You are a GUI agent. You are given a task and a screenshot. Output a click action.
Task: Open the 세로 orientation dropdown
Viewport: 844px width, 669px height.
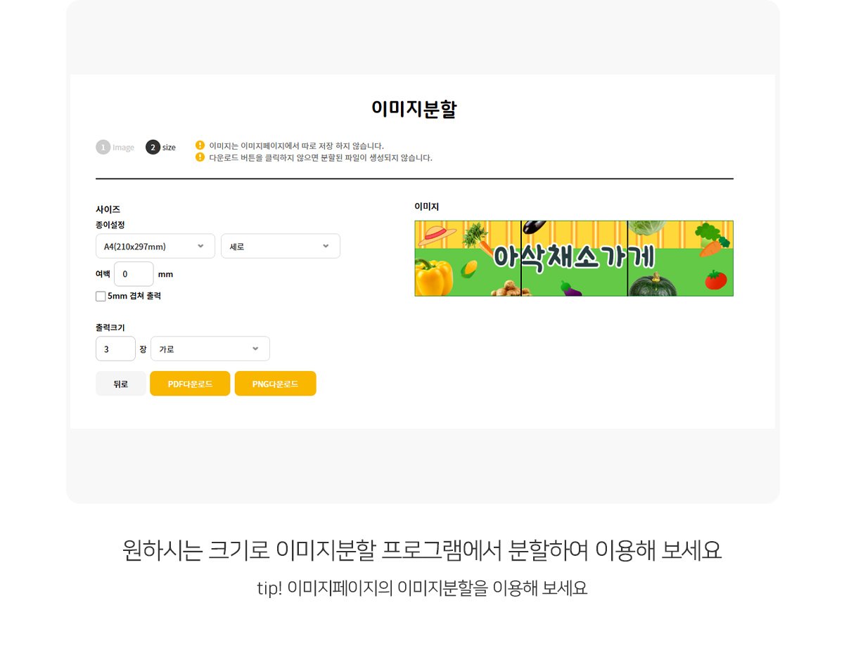(281, 246)
